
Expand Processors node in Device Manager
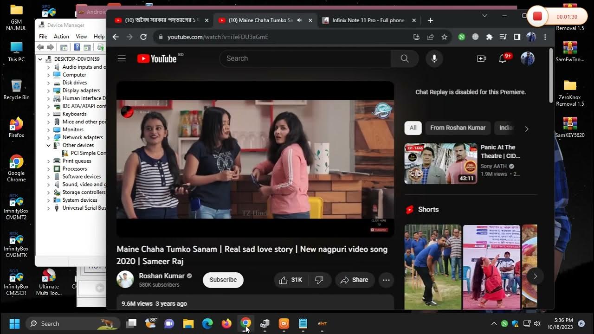pos(48,169)
